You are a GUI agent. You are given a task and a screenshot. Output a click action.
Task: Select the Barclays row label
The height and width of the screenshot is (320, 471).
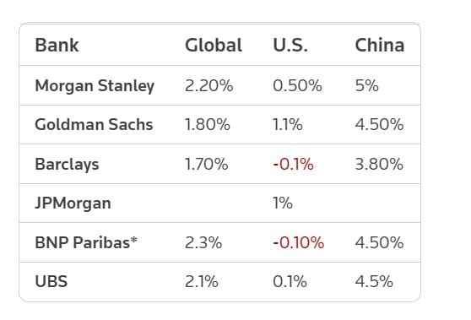[67, 165]
